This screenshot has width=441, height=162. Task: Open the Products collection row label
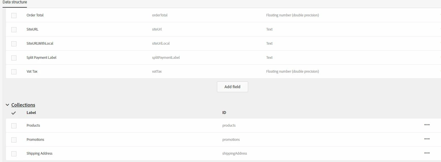click(x=33, y=125)
